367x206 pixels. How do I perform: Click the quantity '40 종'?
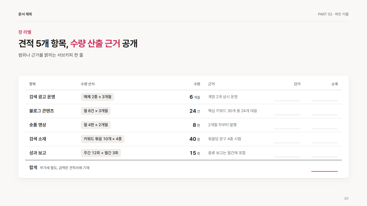coord(195,139)
